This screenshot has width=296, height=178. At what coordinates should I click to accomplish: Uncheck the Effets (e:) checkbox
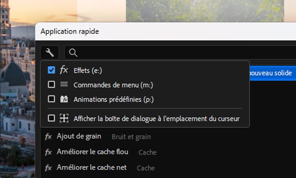point(52,70)
